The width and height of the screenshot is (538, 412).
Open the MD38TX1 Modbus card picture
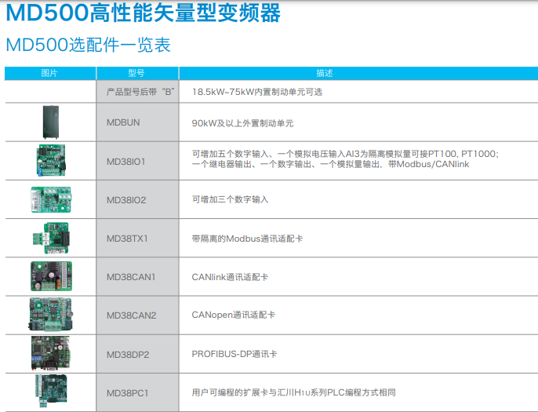(51, 238)
